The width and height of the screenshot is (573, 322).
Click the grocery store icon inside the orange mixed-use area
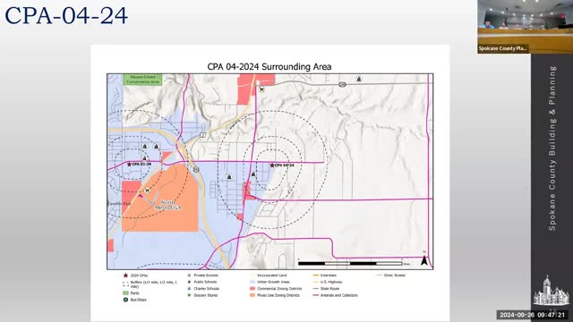point(147,190)
